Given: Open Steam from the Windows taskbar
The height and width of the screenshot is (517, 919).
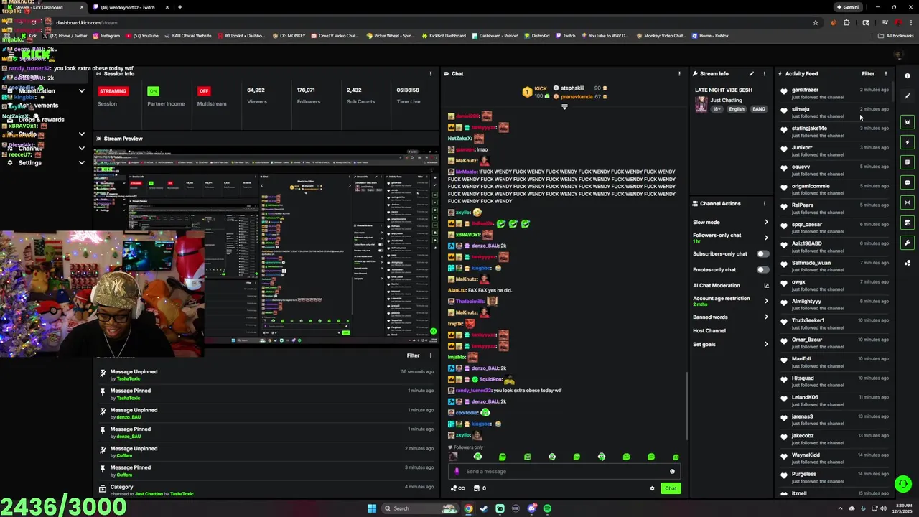Looking at the screenshot, I should pos(484,508).
